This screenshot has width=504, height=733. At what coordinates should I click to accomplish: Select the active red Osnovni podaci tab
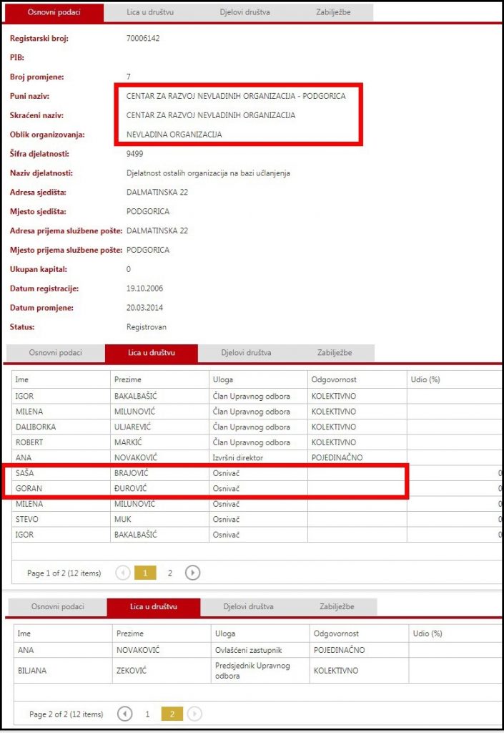pos(54,13)
